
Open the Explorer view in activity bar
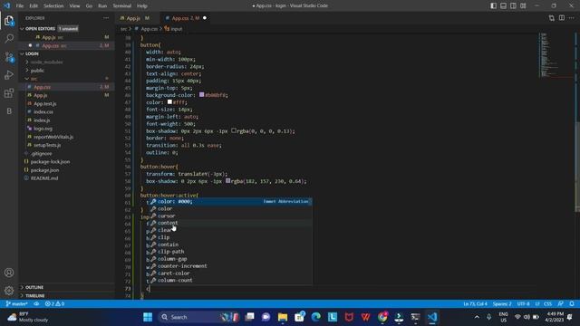[9, 21]
